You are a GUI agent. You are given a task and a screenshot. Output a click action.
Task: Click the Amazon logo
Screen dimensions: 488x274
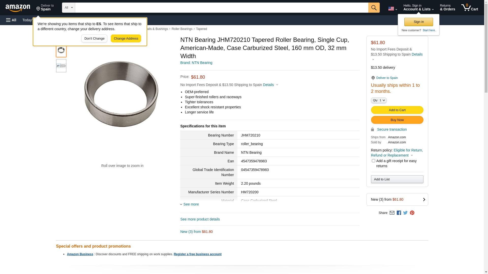pos(18,8)
